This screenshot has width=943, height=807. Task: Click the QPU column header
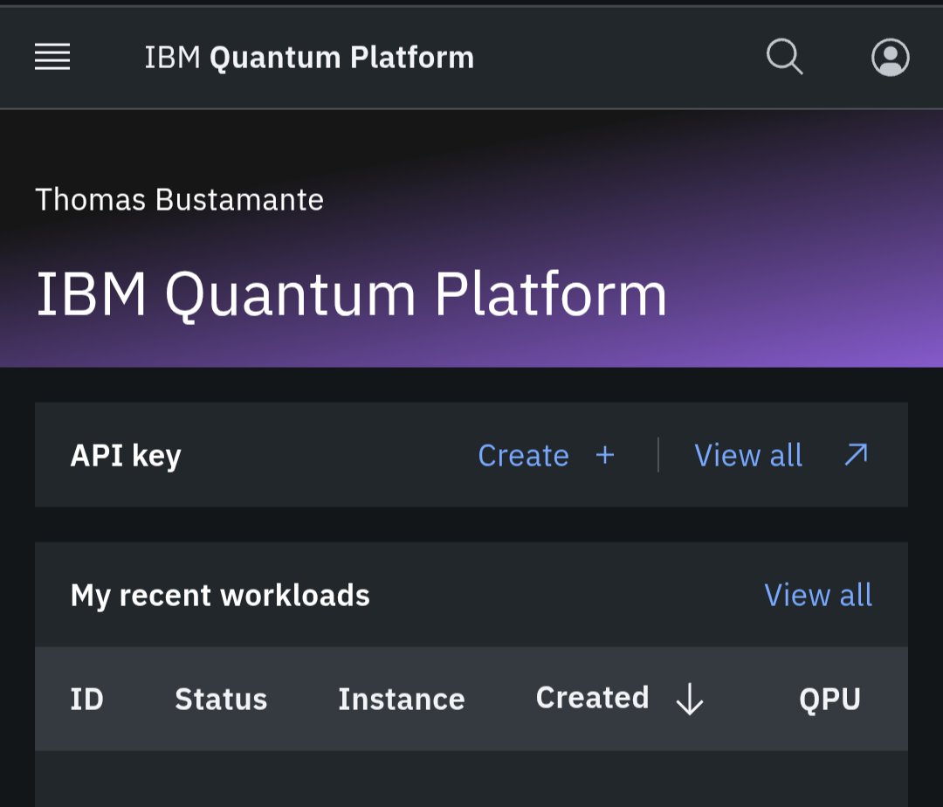pyautogui.click(x=830, y=700)
